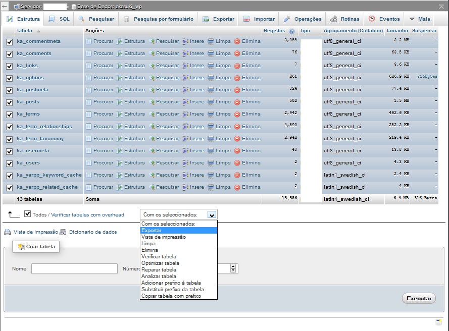Click Estrutura icon for ka_term_relationships row
Viewport: 449px width, 331px height.
coord(119,127)
